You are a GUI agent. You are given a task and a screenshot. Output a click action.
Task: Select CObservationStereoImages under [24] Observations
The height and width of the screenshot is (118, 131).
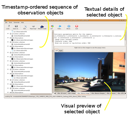pyautogui.click(x=23, y=67)
